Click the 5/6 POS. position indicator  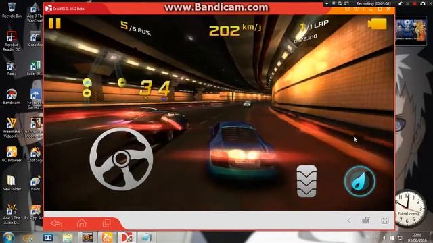point(135,28)
